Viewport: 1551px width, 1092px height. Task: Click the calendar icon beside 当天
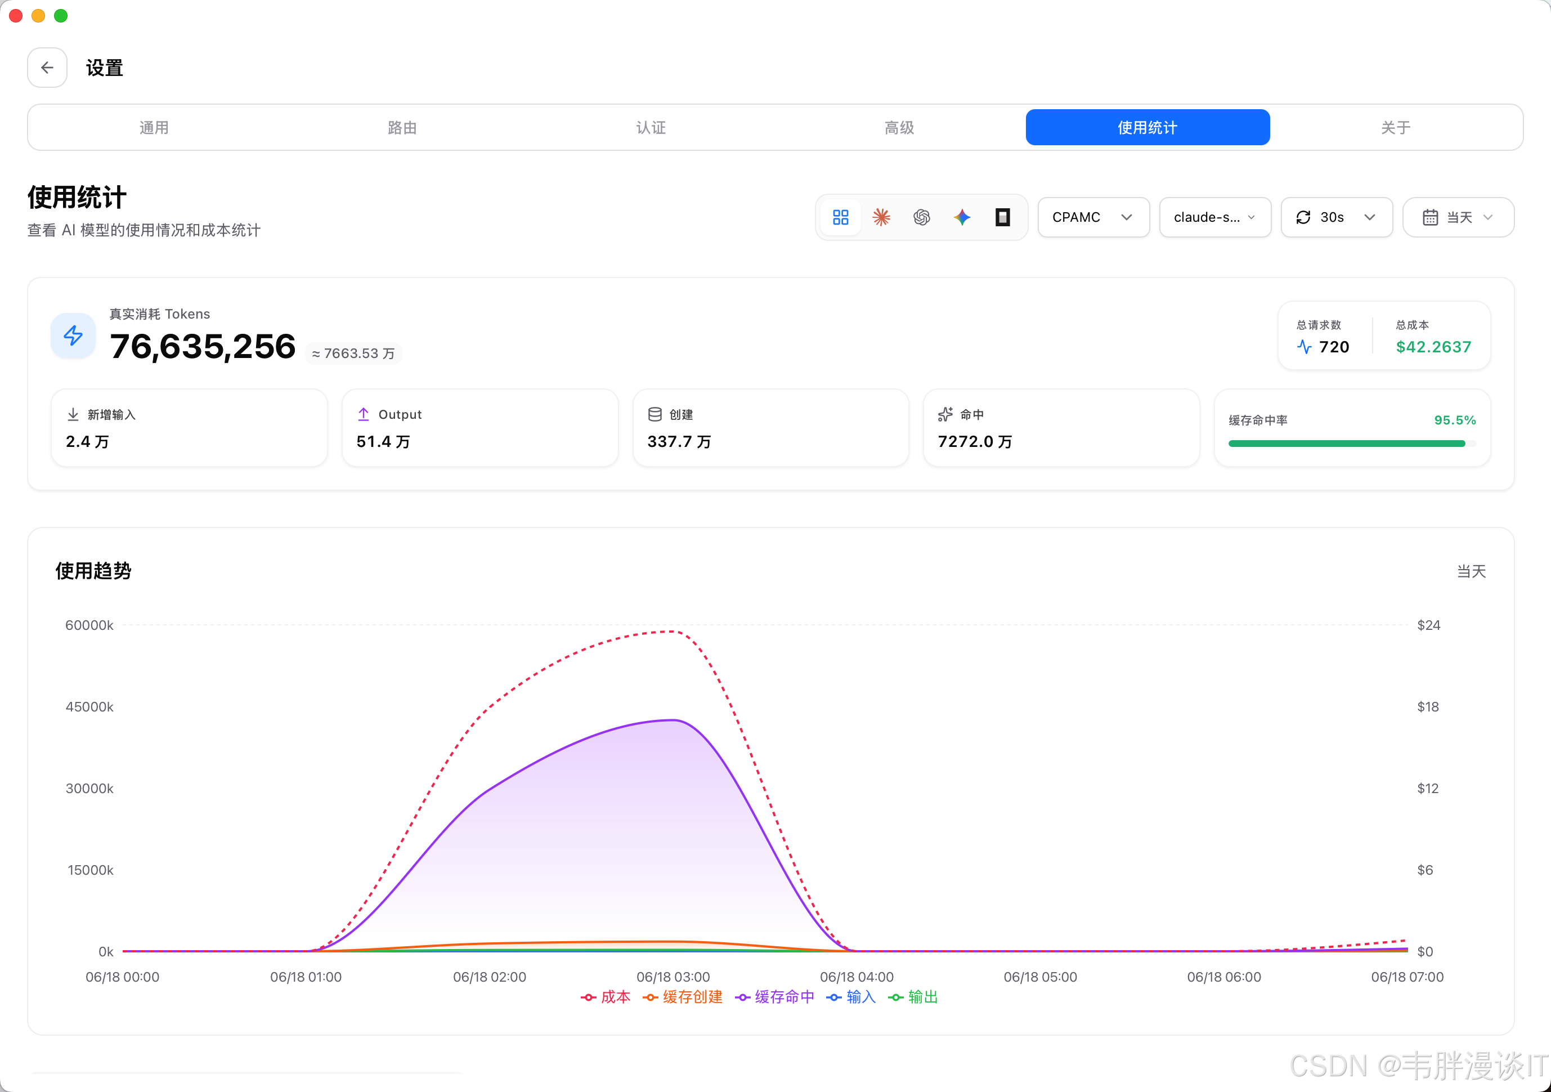tap(1430, 217)
